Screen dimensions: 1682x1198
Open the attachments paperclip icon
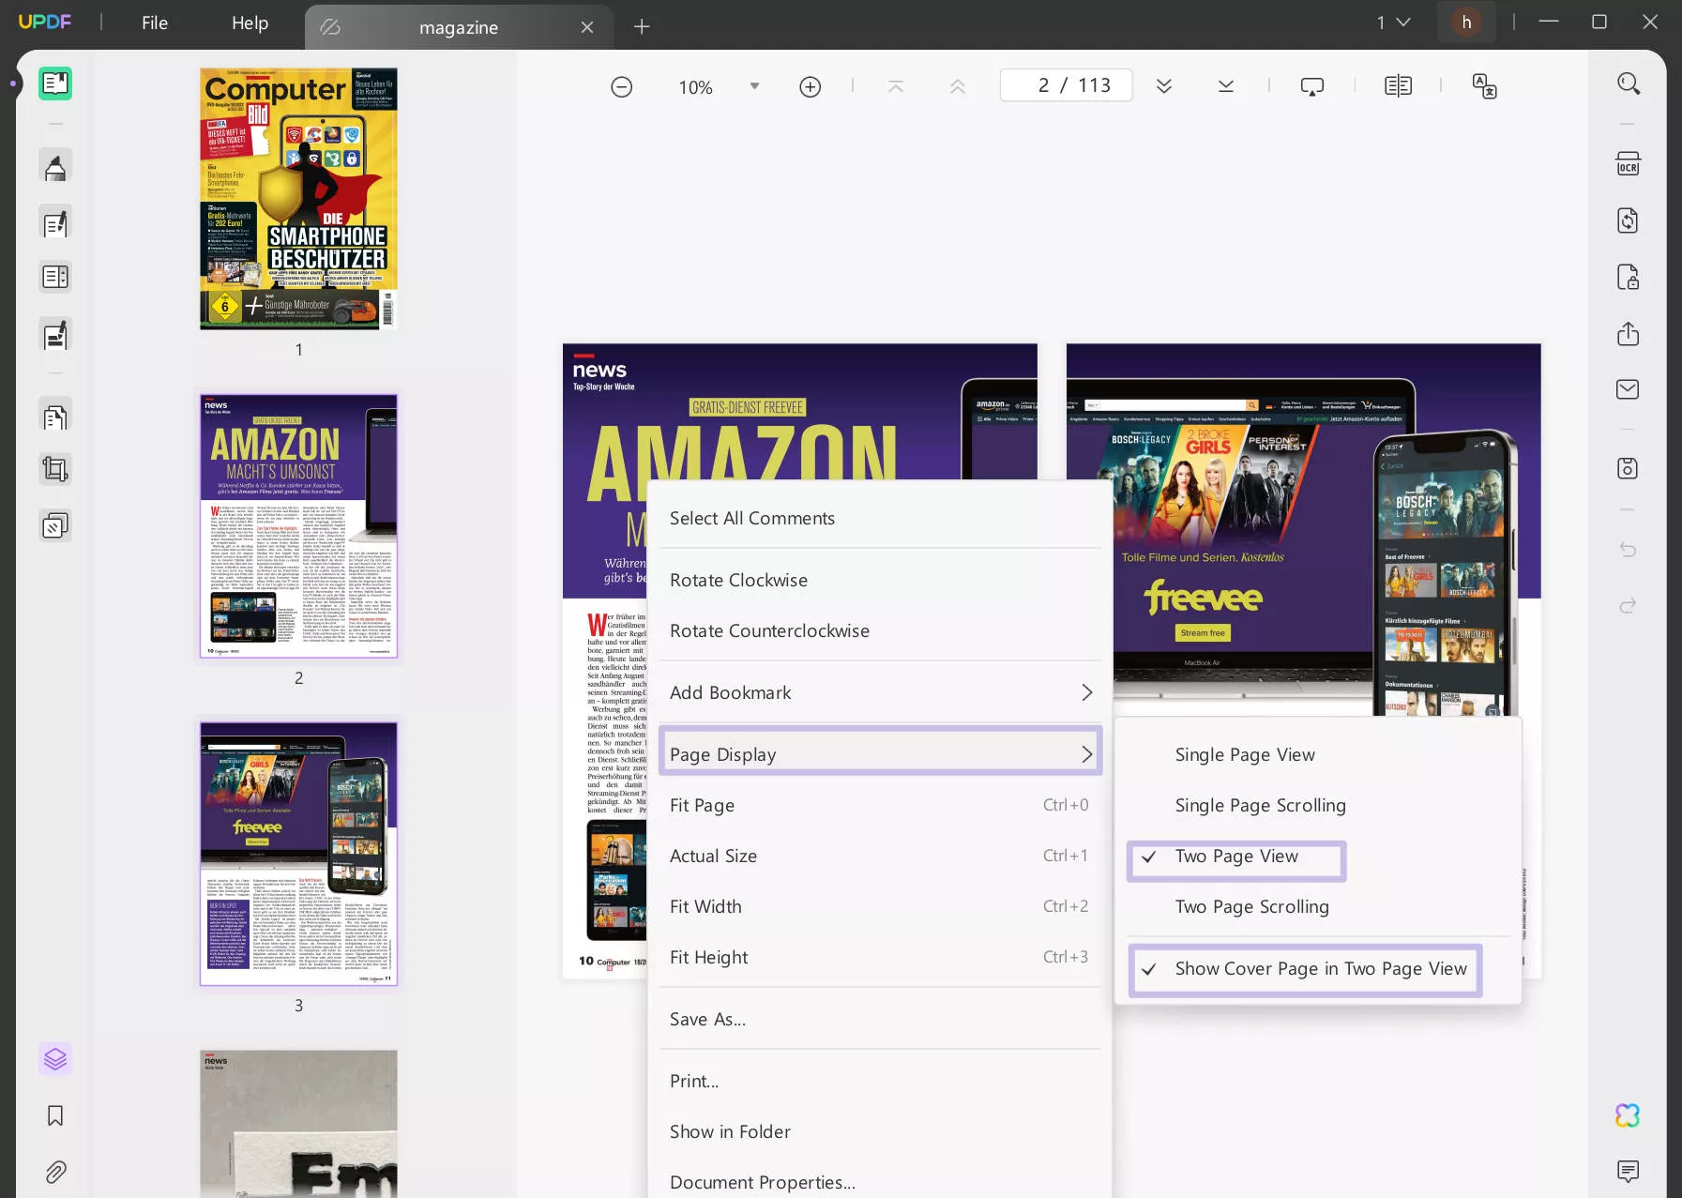(55, 1172)
